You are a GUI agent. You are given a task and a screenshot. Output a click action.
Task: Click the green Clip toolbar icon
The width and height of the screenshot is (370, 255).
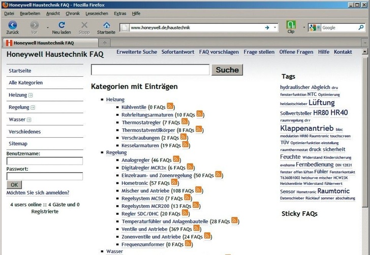click(291, 25)
